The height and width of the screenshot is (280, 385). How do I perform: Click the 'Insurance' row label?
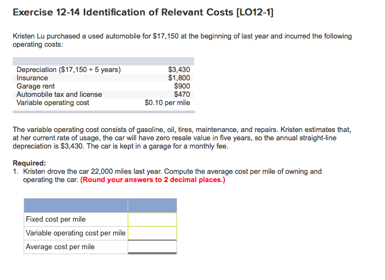[x=32, y=78]
